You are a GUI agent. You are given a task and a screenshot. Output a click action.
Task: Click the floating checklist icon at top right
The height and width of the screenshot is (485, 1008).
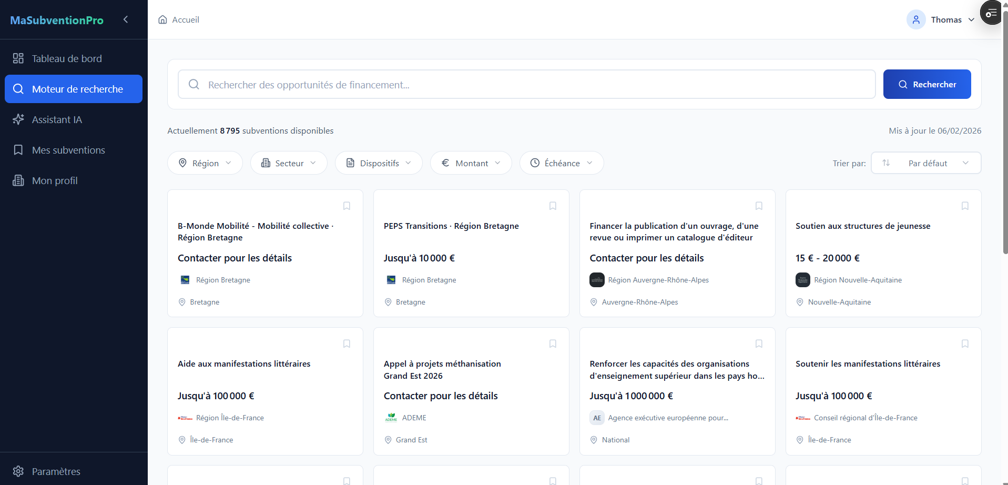click(991, 13)
